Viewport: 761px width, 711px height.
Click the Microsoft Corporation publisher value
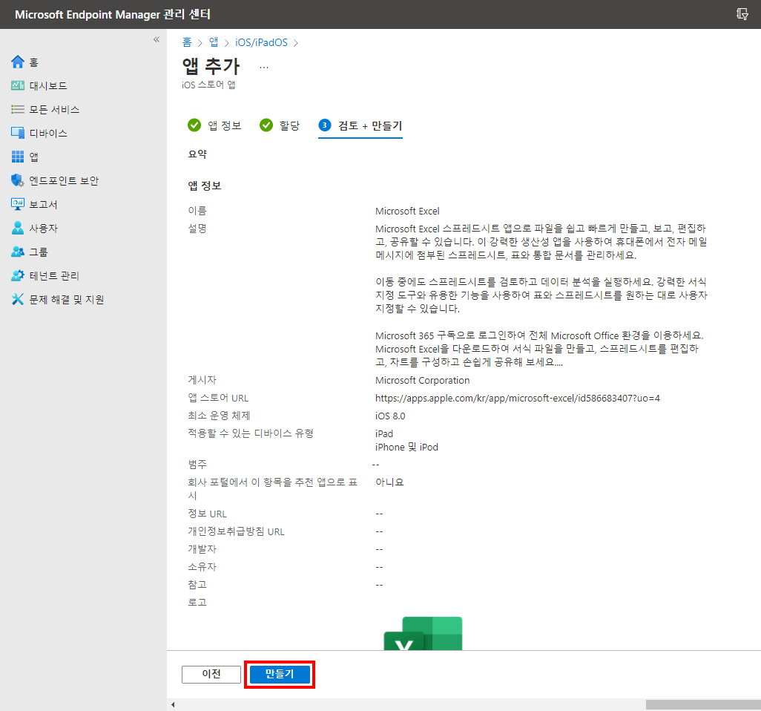pos(423,380)
